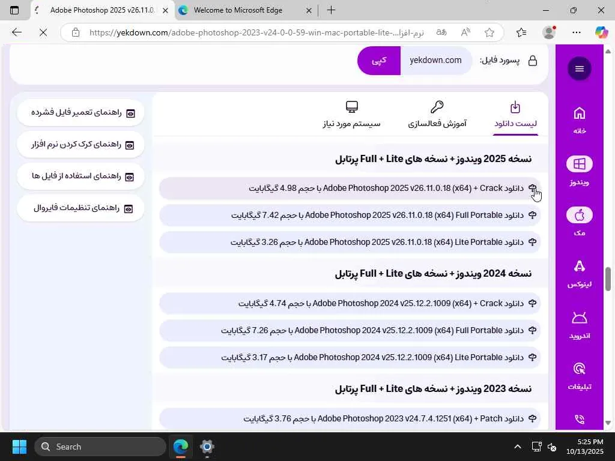This screenshot has height=461, width=615.
Task: Open the network status tray icon
Action: click(x=536, y=447)
